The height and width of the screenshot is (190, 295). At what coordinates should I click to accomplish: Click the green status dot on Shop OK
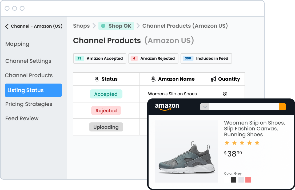tap(103, 26)
